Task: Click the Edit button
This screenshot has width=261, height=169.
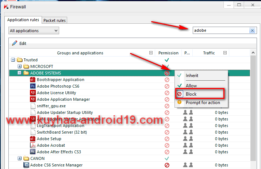Action: (x=19, y=43)
